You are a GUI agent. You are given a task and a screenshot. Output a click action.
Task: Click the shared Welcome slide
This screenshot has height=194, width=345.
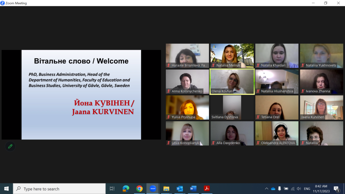[81, 95]
